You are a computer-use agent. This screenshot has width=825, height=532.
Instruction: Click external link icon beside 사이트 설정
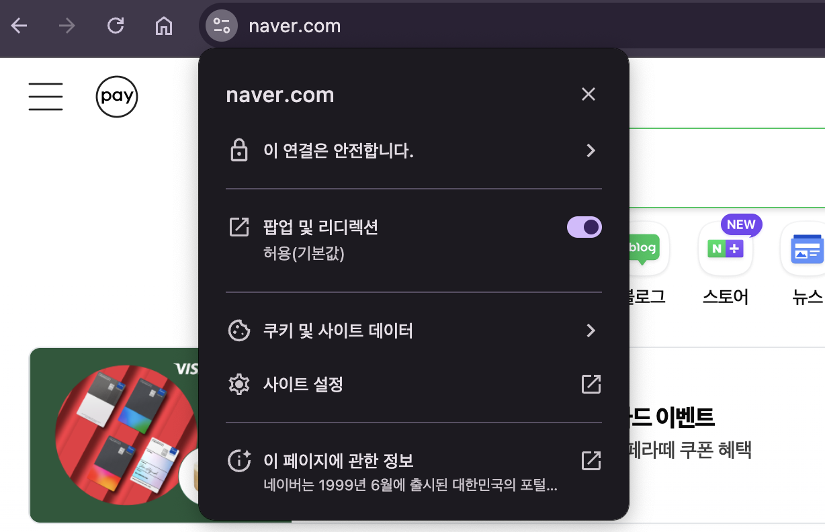[591, 384]
